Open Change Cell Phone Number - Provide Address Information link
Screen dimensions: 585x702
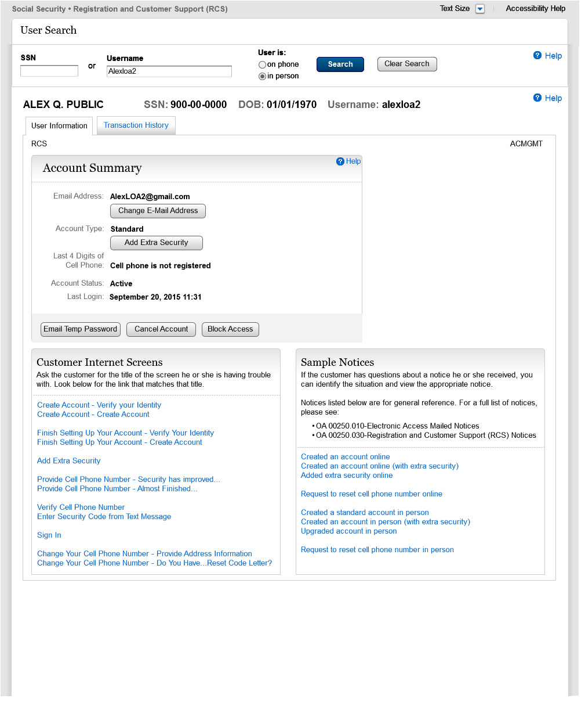[x=144, y=554]
